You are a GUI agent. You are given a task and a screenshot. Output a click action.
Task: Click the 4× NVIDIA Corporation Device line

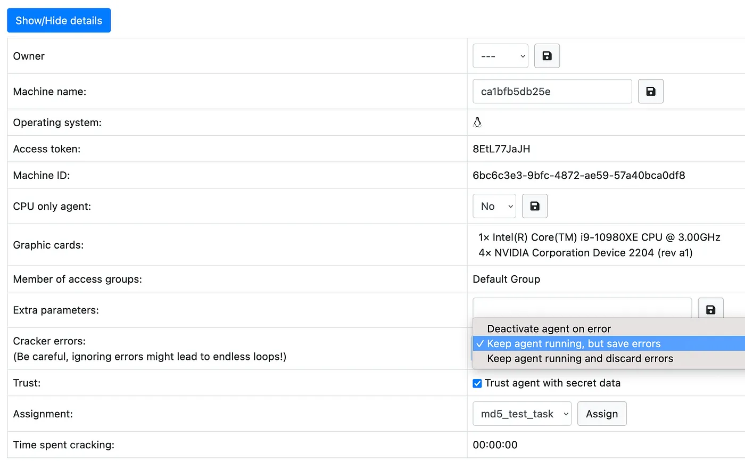tap(585, 253)
